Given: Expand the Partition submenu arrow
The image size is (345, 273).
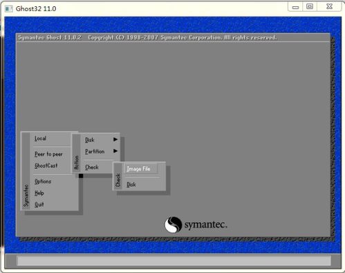Looking at the screenshot, I should (115, 151).
